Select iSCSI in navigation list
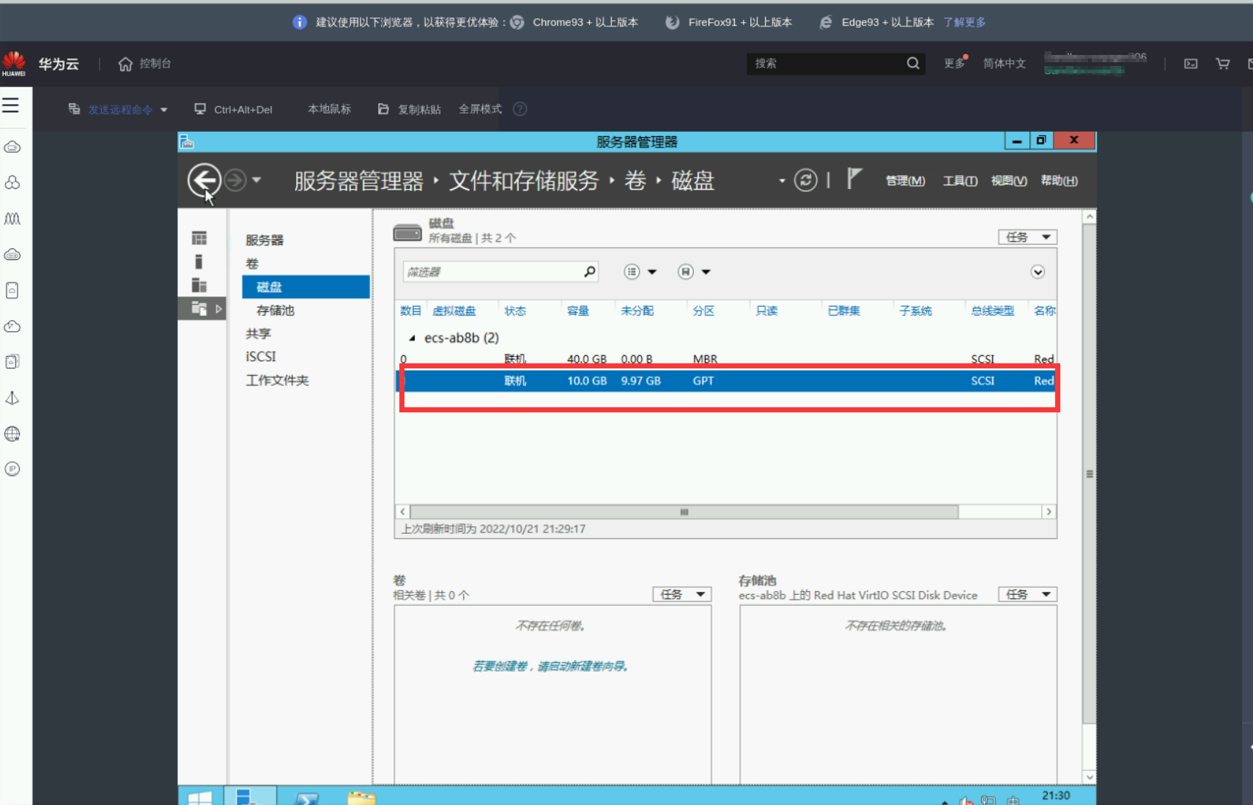This screenshot has width=1253, height=805. pos(261,357)
